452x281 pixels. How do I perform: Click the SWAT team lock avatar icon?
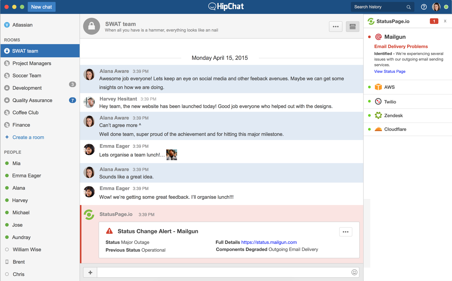click(x=91, y=26)
